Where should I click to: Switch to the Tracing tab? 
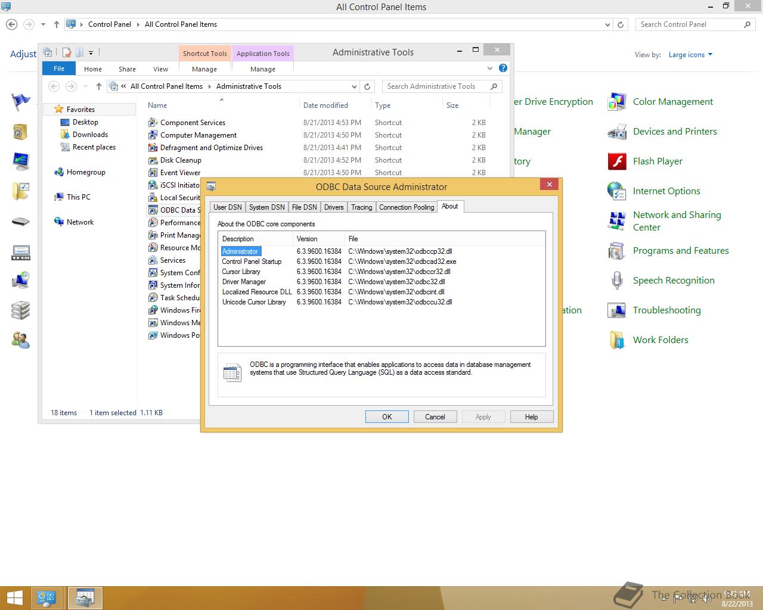click(x=361, y=207)
